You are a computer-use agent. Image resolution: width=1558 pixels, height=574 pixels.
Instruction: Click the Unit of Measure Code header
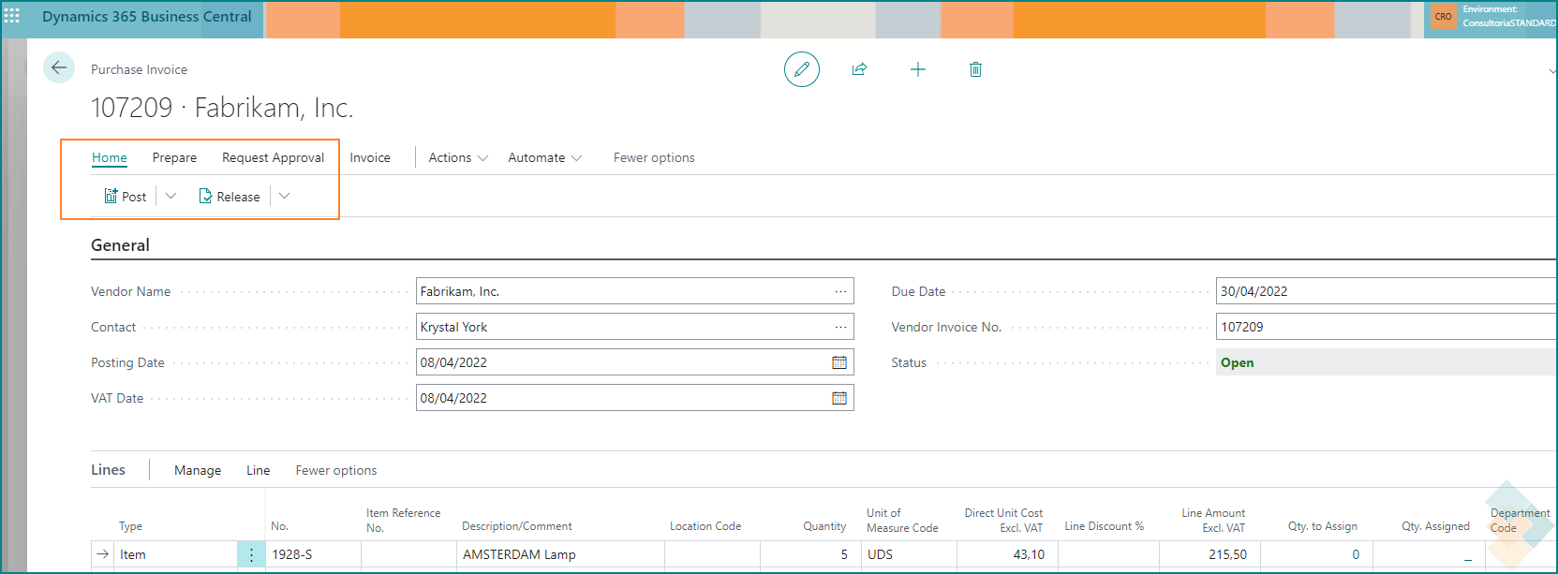tap(902, 521)
